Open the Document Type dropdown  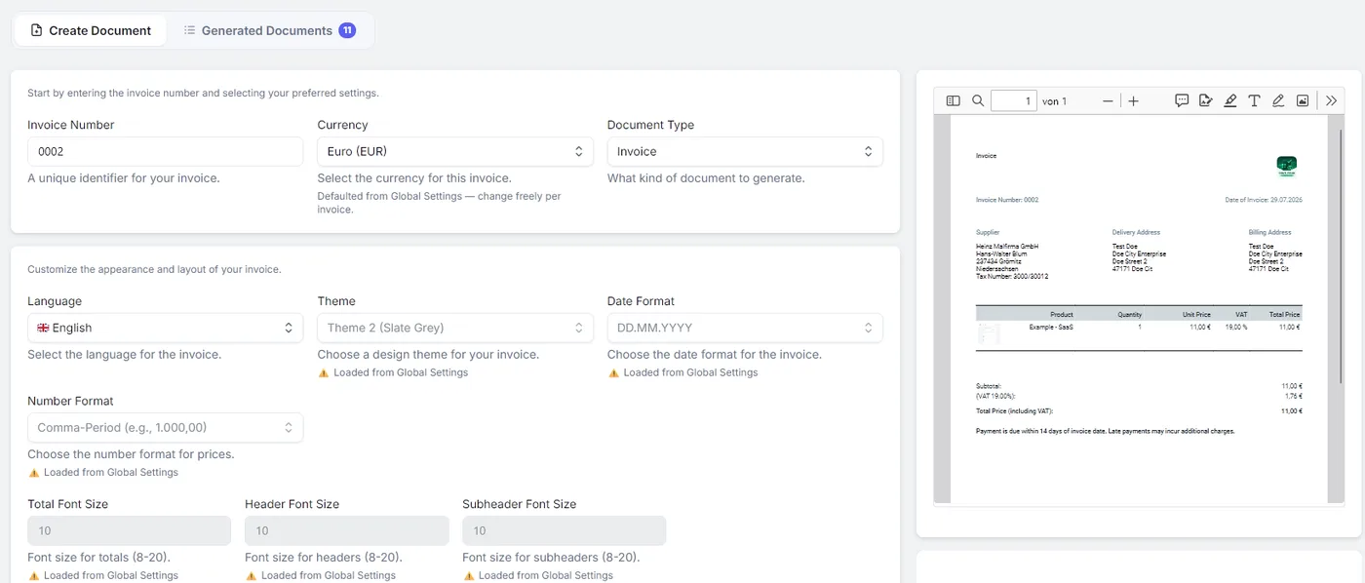(x=745, y=151)
